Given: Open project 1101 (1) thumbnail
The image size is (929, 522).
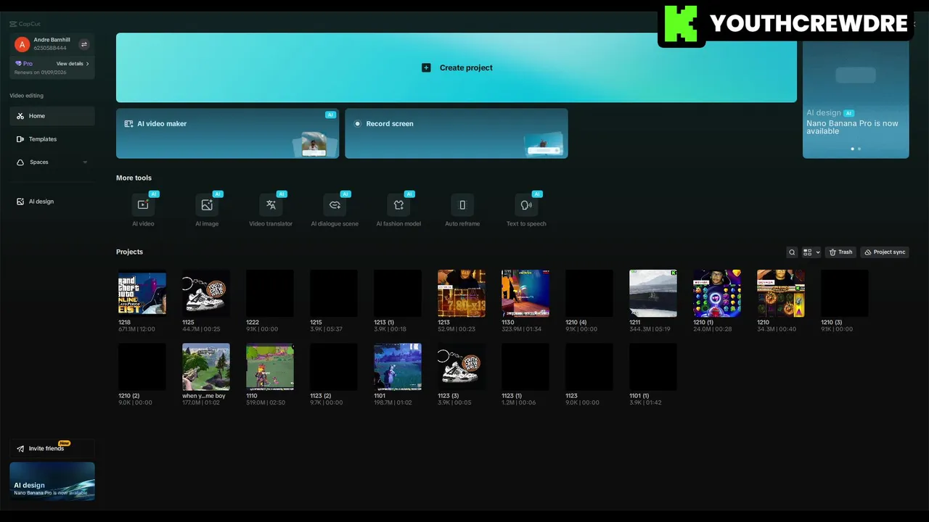Looking at the screenshot, I should [x=653, y=367].
